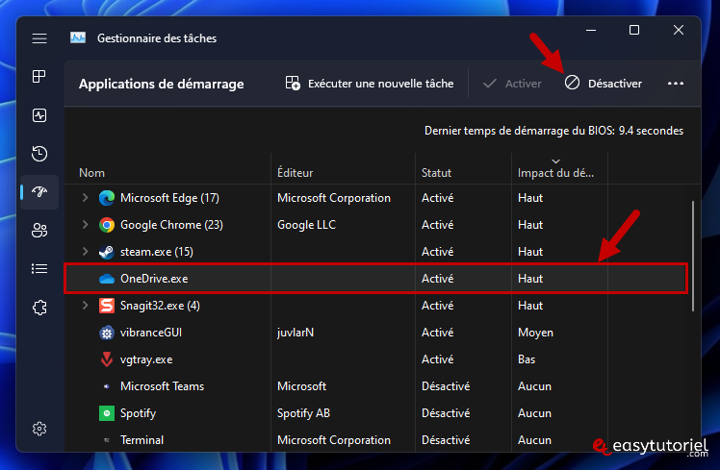720x470 pixels.
Task: Click the Désactiver button
Action: coord(604,84)
